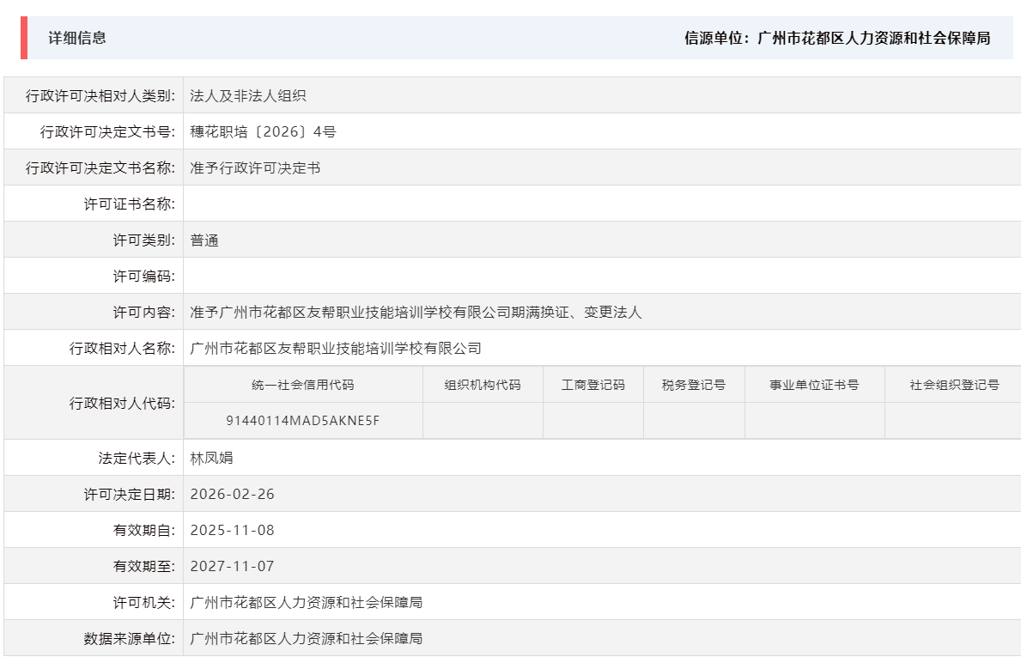The width and height of the screenshot is (1021, 657).
Task: Click the validity start date 2025-11-08
Action: click(231, 529)
